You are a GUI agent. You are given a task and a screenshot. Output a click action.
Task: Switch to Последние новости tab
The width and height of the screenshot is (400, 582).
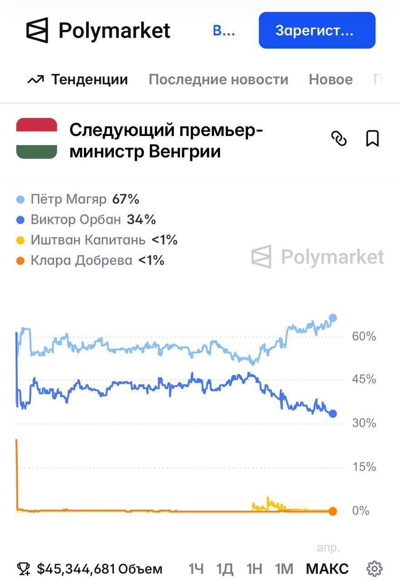(218, 80)
